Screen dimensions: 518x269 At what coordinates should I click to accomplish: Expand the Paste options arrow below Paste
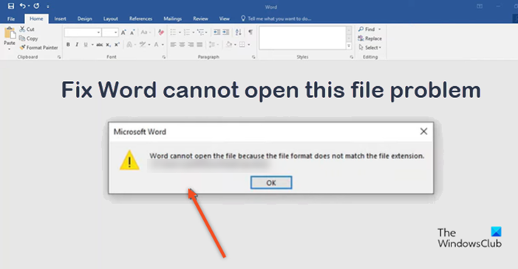[x=10, y=49]
